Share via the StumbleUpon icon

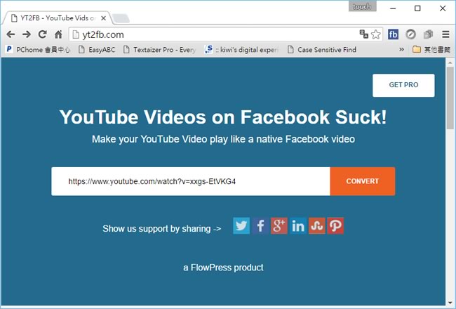(317, 226)
